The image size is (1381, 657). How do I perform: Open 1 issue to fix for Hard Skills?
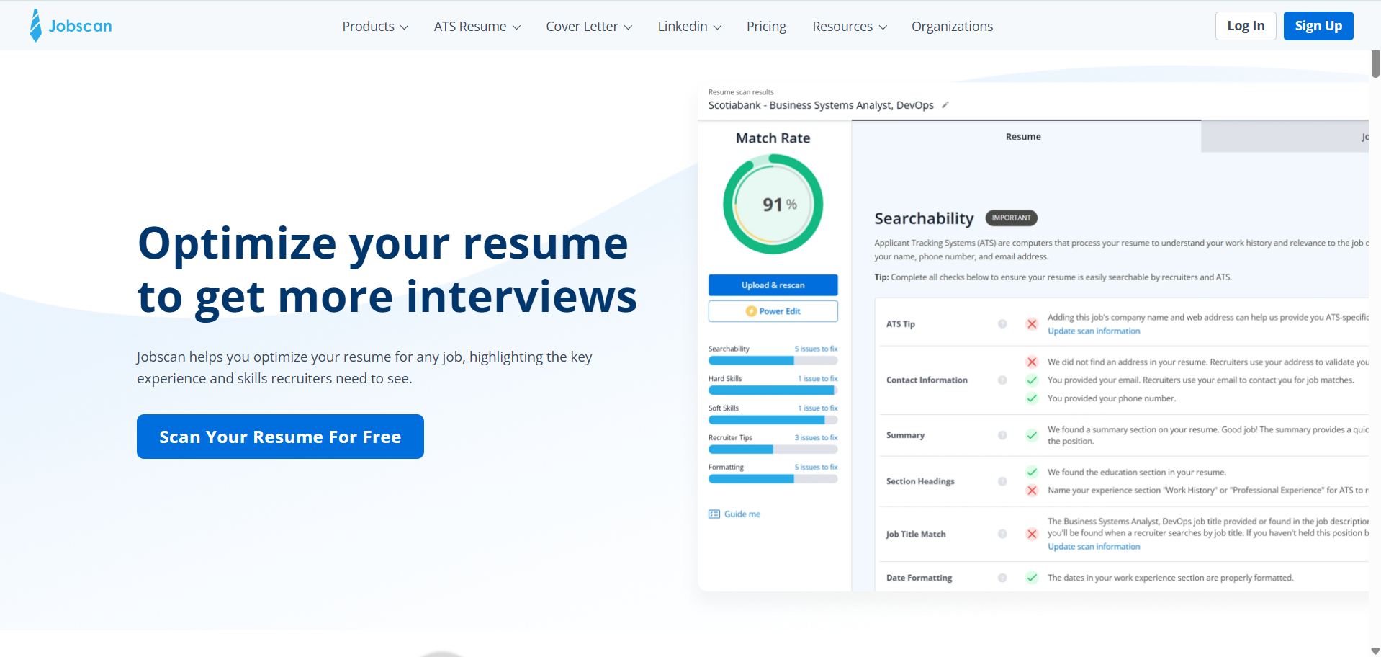point(817,378)
